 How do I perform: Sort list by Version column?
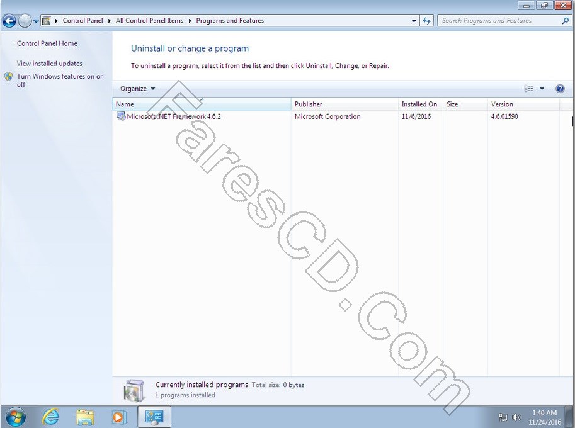523,104
